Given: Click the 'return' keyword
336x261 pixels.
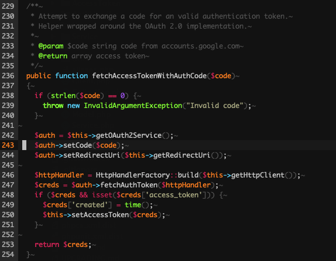Looking at the screenshot, I should pyautogui.click(x=47, y=244).
